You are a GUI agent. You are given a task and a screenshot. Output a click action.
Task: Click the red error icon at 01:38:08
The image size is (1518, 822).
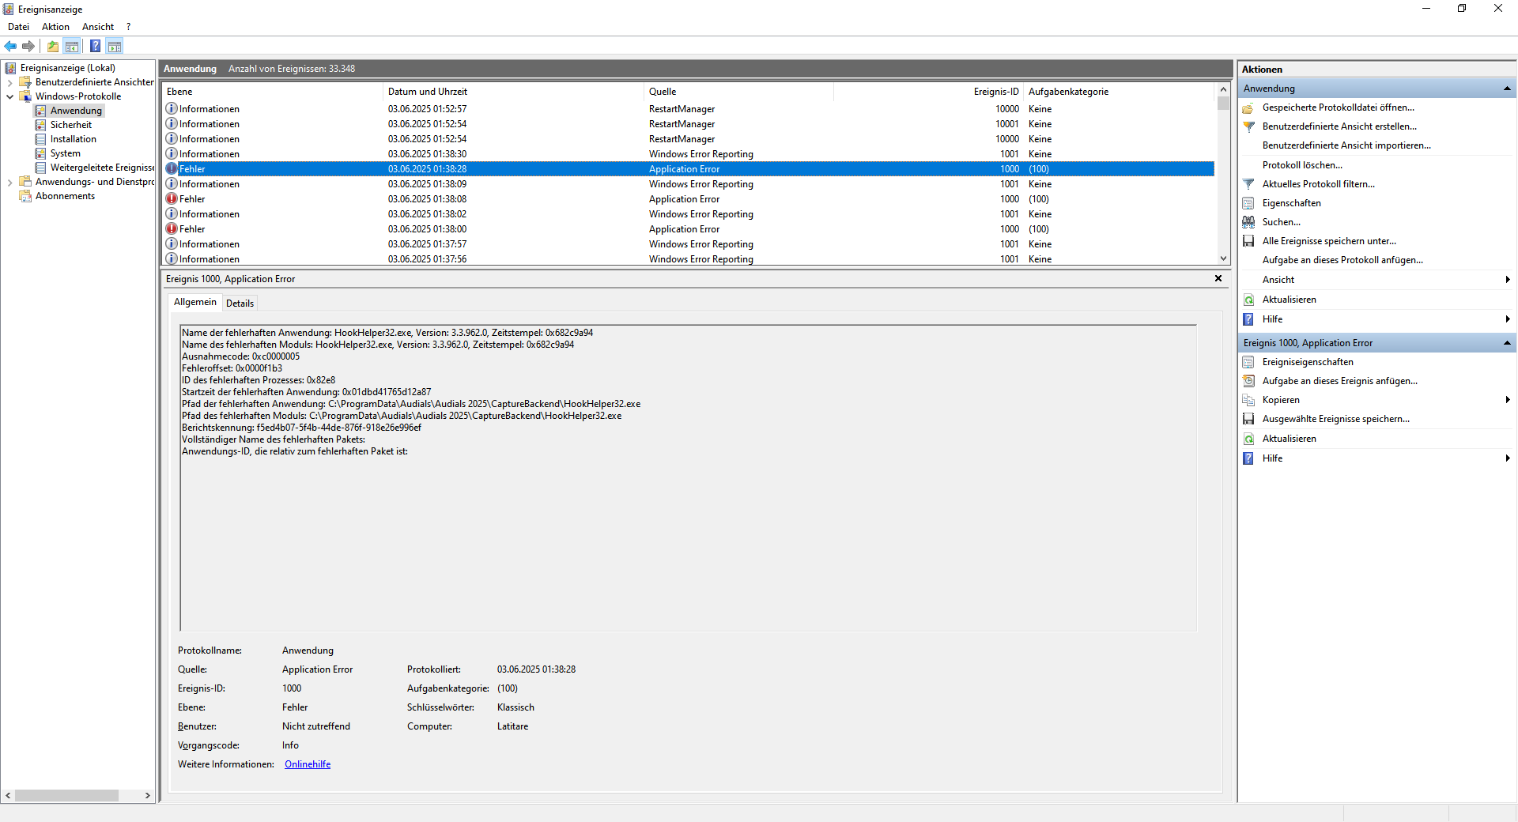172,199
